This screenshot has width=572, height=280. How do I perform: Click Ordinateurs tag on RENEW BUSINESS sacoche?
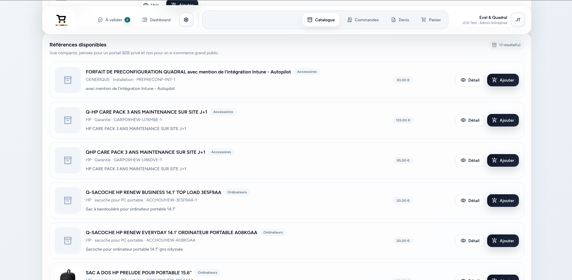(237, 192)
